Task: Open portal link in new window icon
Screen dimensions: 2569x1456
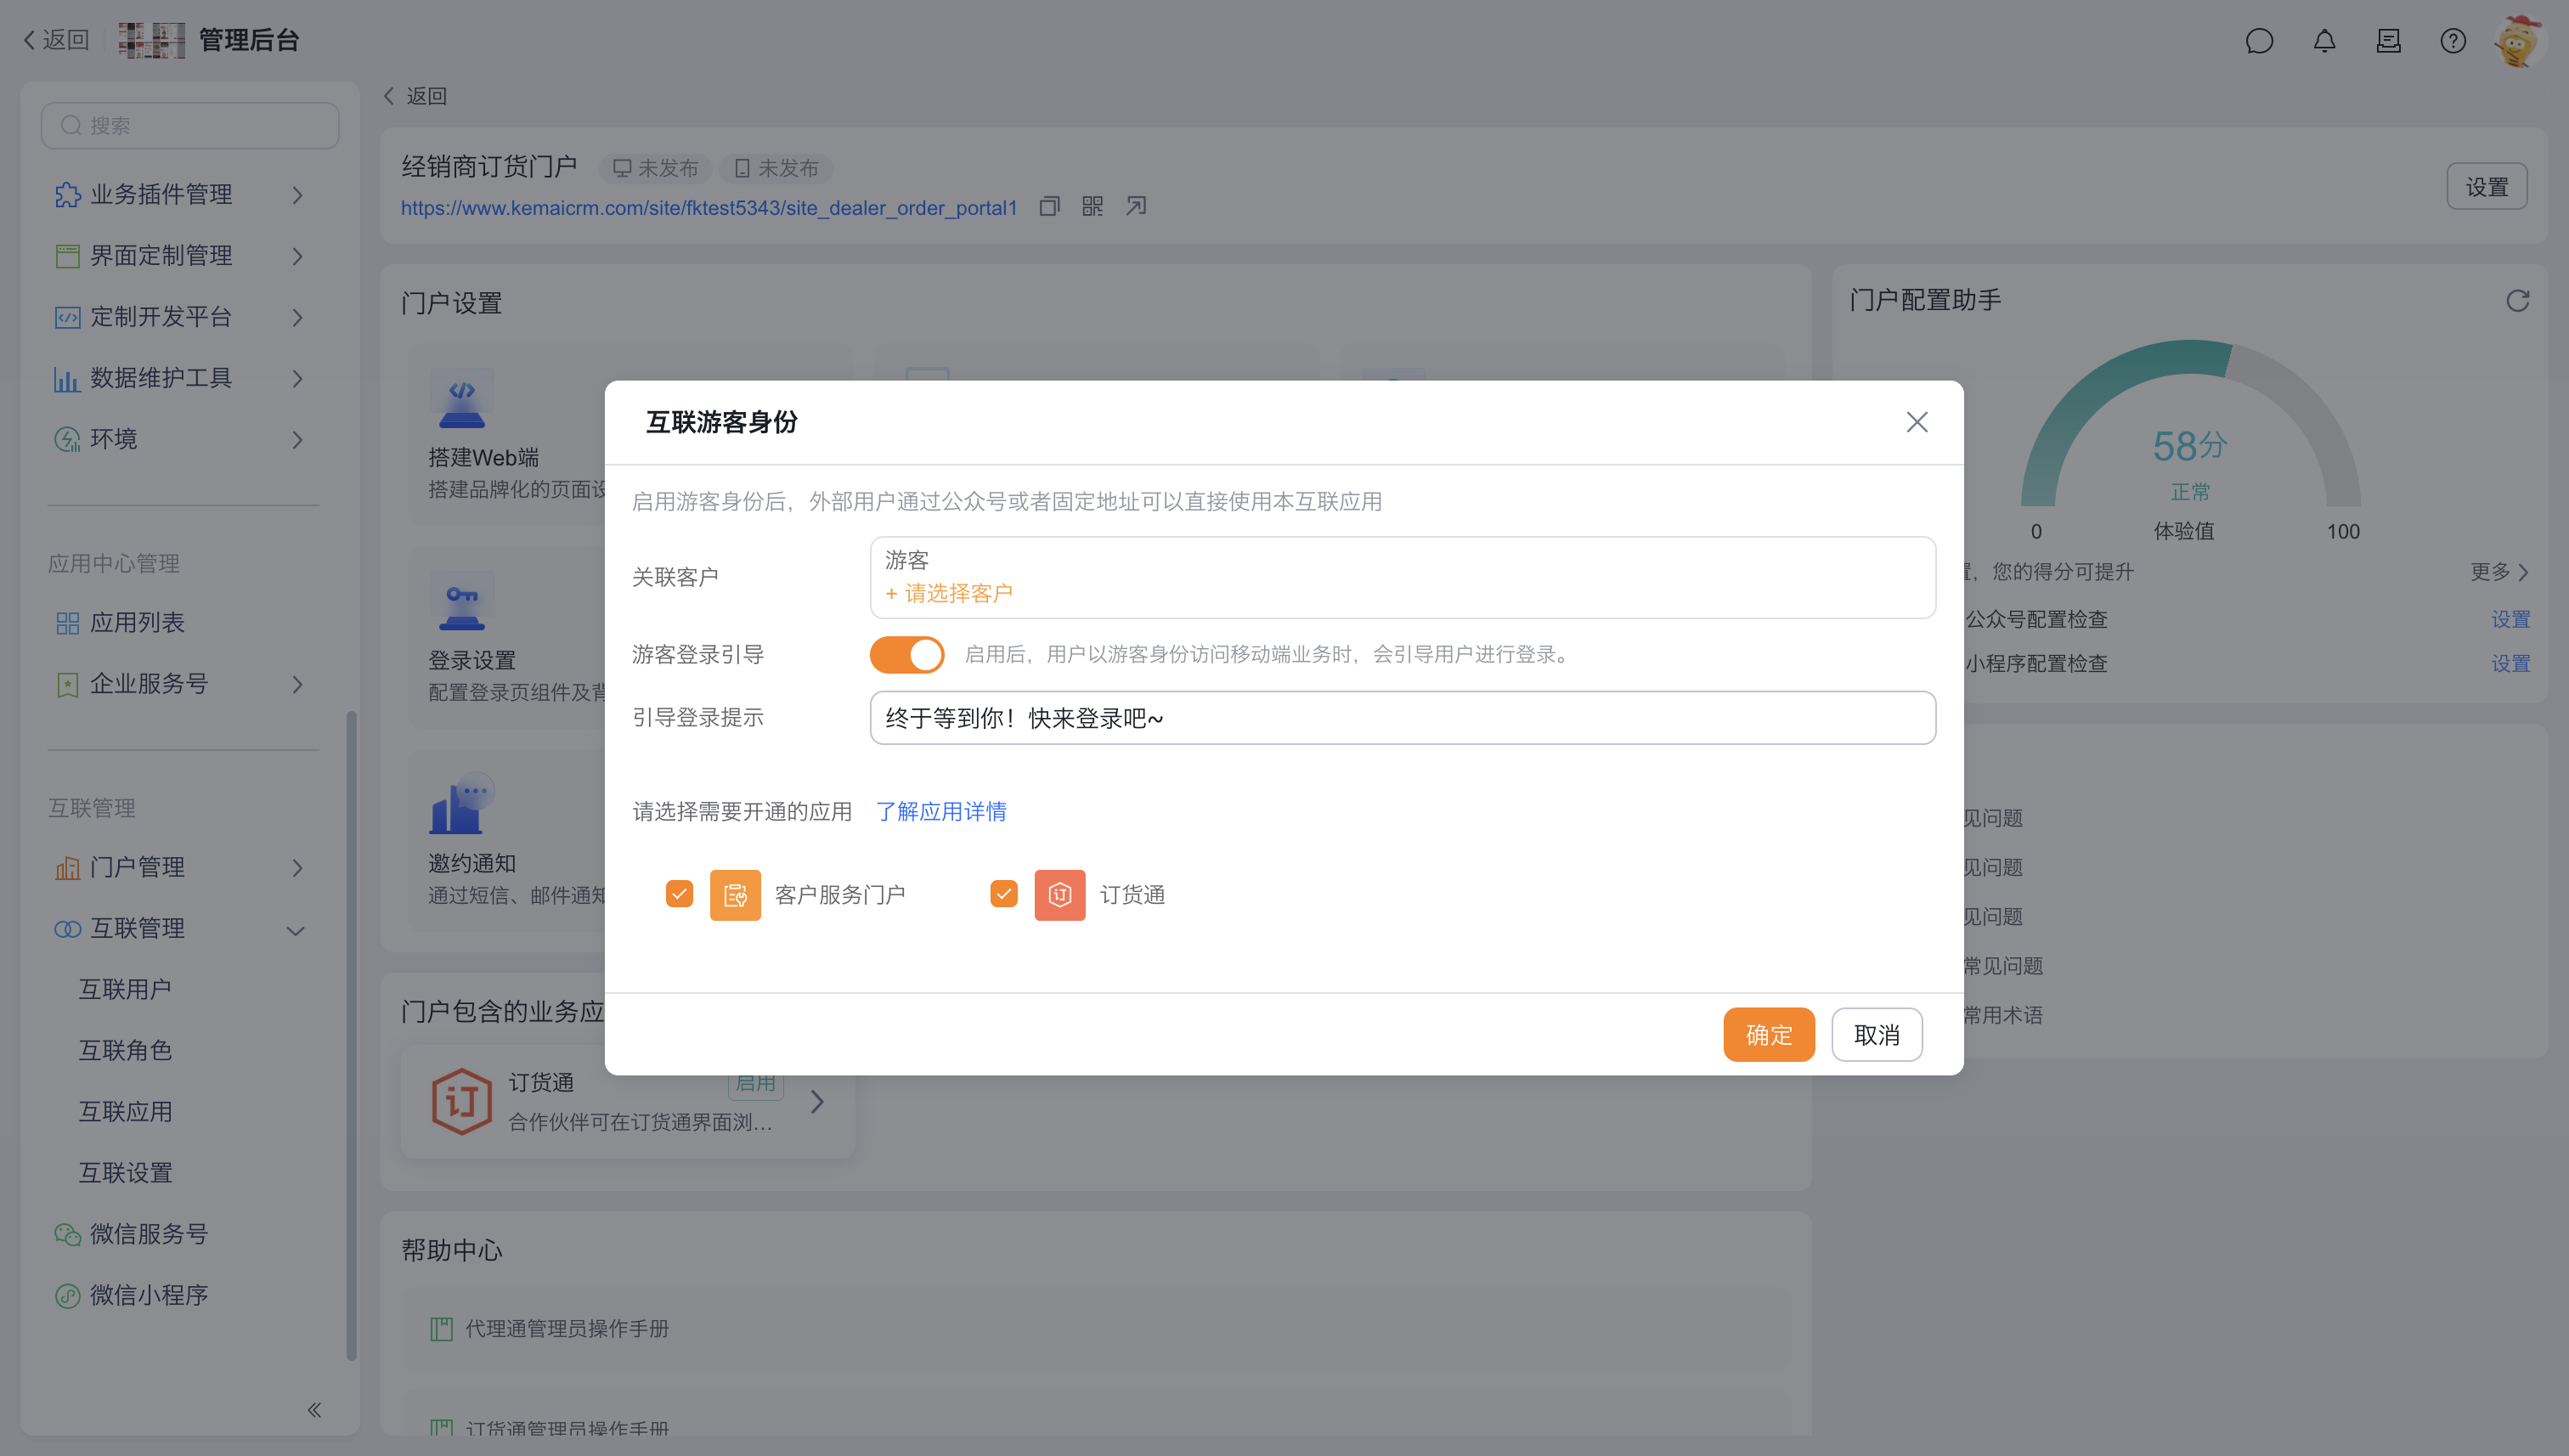Action: point(1136,207)
